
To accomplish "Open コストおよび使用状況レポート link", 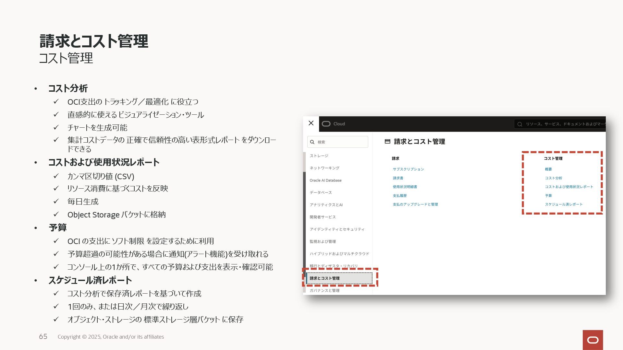I will click(x=568, y=187).
